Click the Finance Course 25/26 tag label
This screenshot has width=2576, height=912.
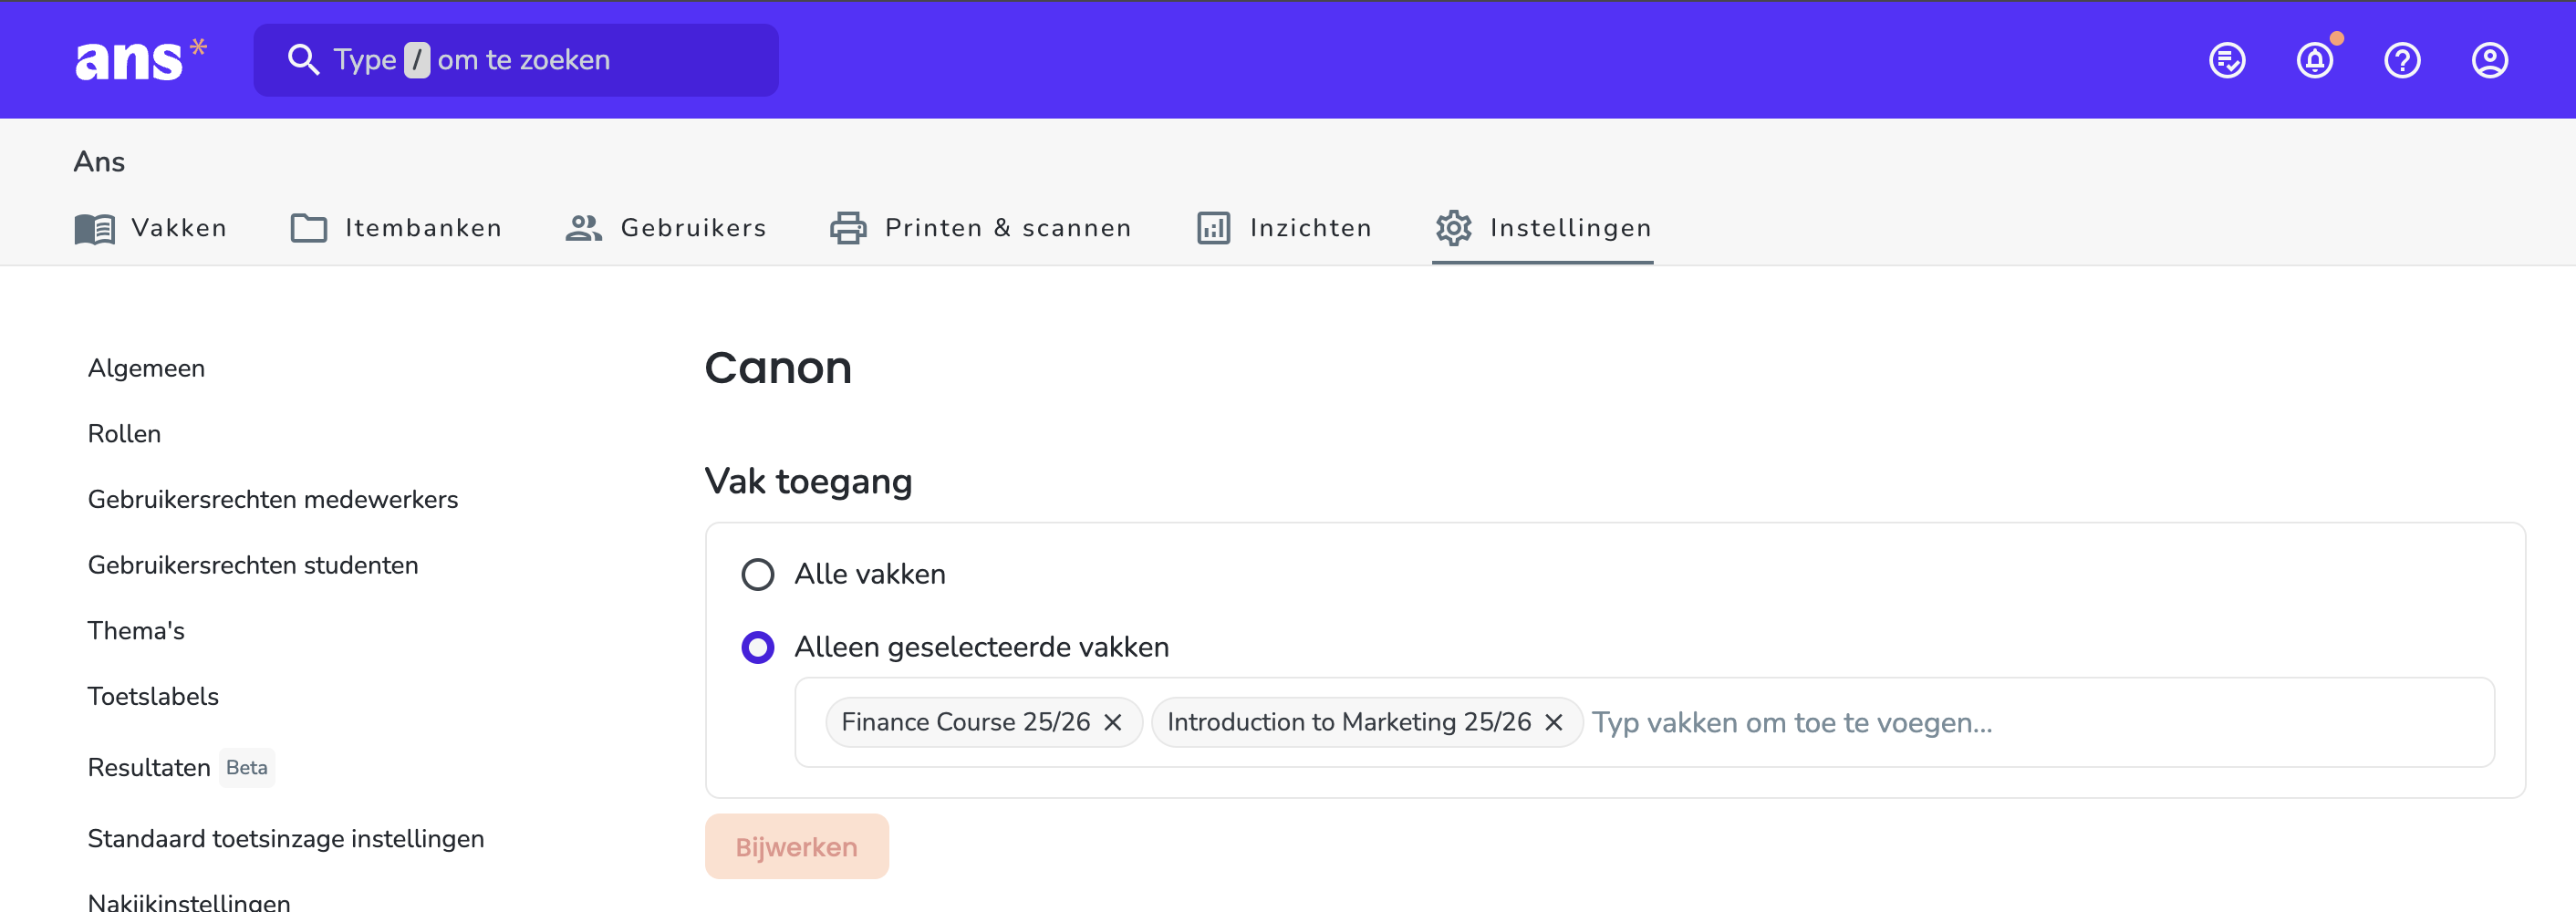point(966,723)
